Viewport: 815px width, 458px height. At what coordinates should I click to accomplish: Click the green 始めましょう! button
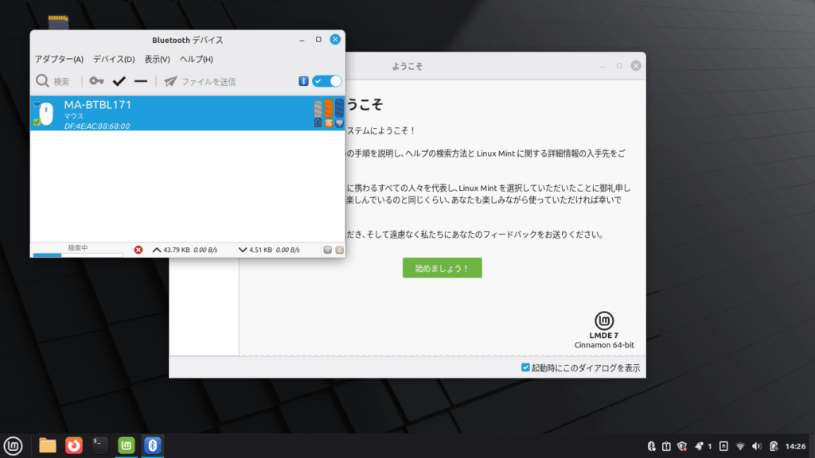pos(442,268)
